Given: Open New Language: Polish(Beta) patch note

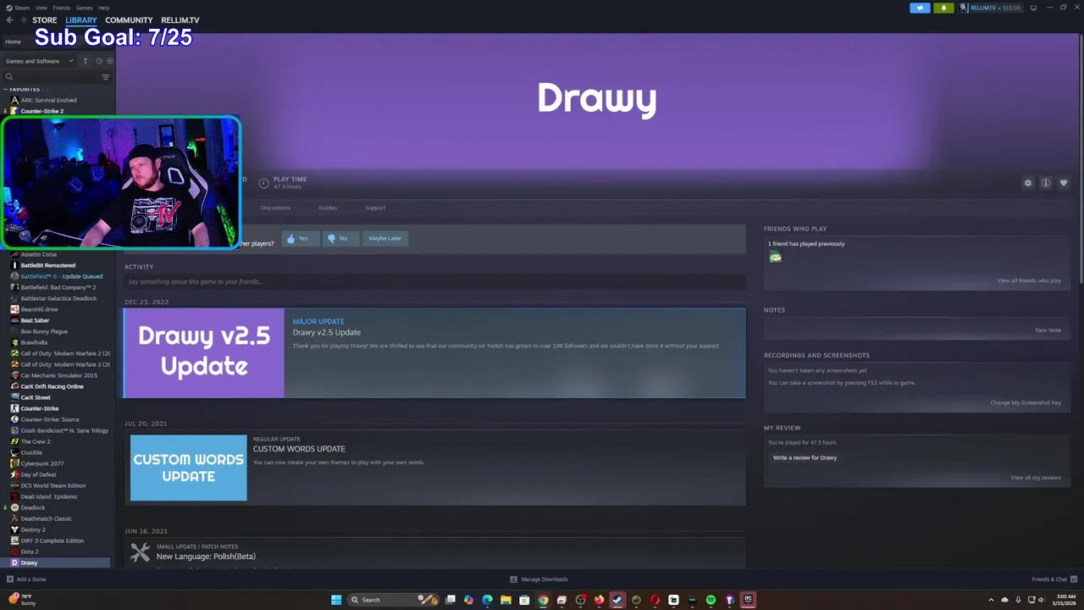Looking at the screenshot, I should coord(206,557).
